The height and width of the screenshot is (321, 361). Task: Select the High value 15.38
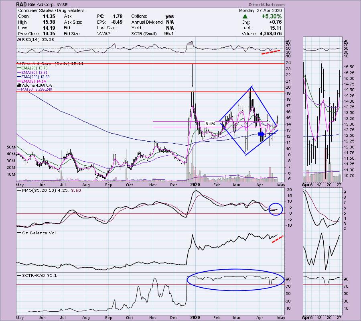tap(49, 22)
